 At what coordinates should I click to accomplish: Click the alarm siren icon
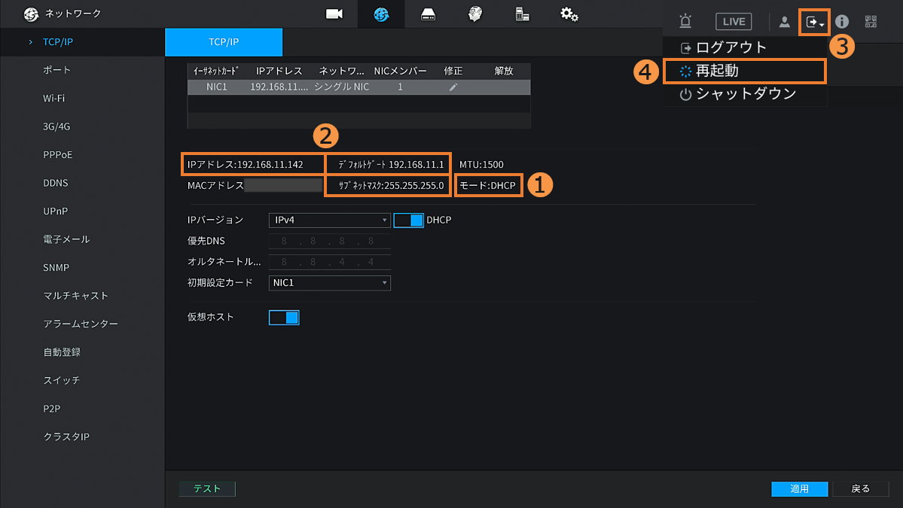point(685,22)
